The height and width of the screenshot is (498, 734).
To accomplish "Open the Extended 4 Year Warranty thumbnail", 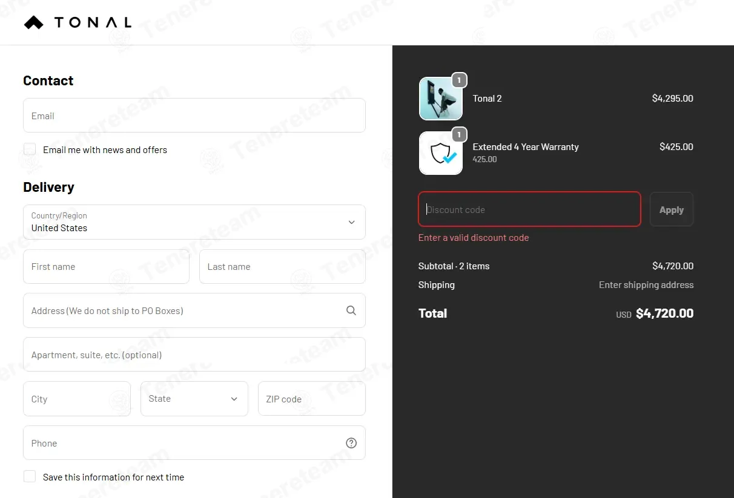I will pyautogui.click(x=441, y=153).
